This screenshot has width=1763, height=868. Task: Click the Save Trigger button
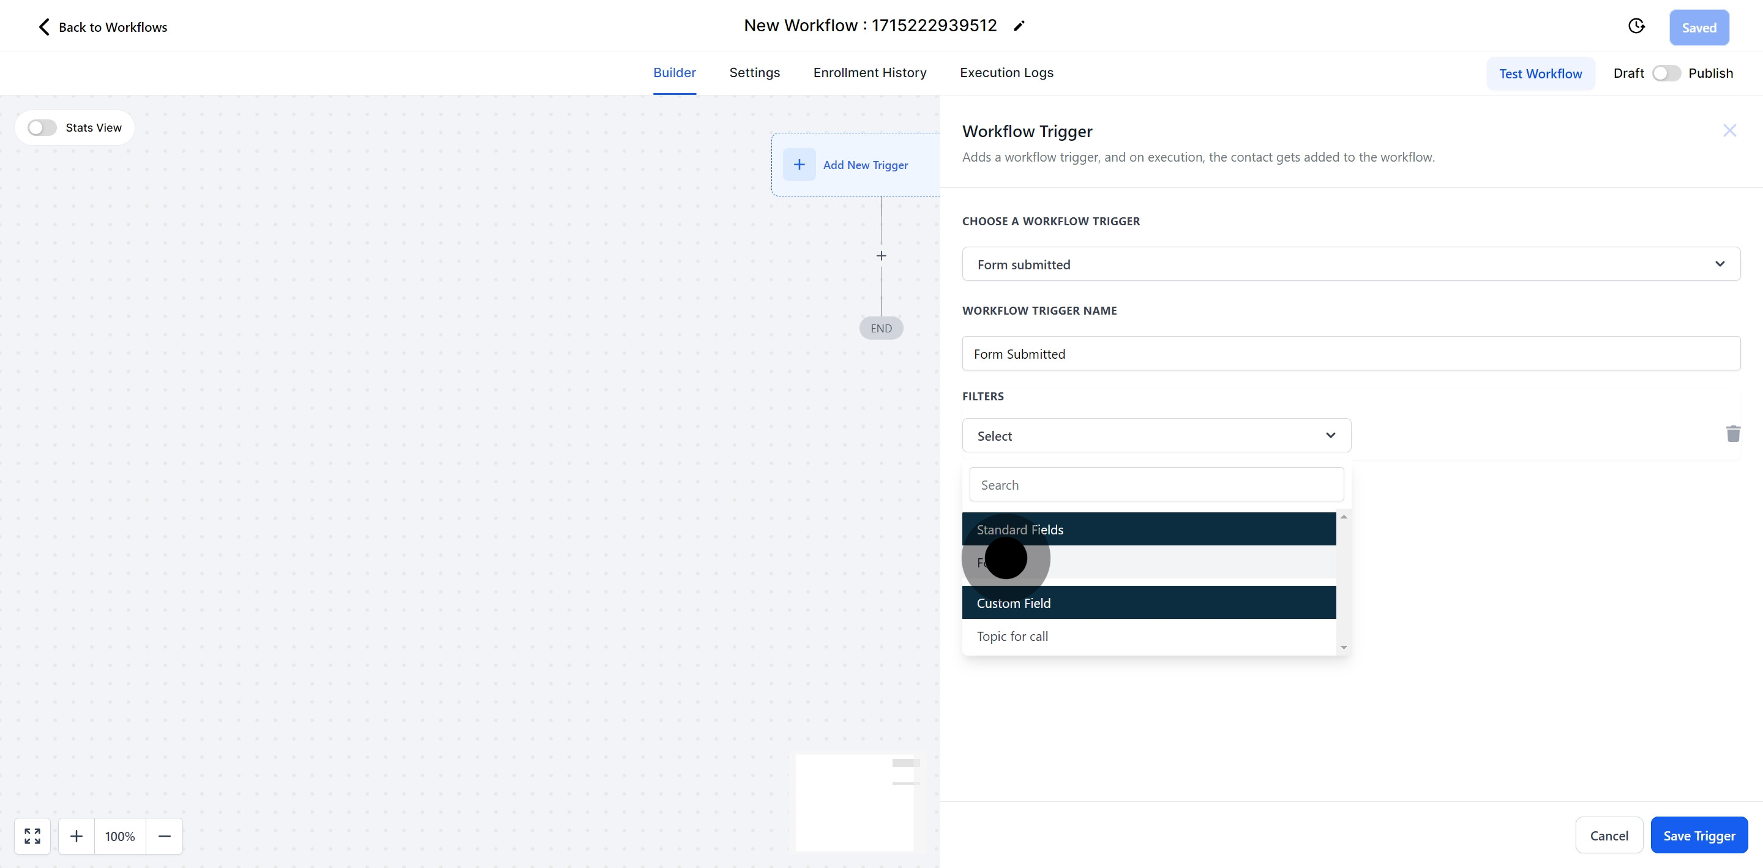[1699, 835]
